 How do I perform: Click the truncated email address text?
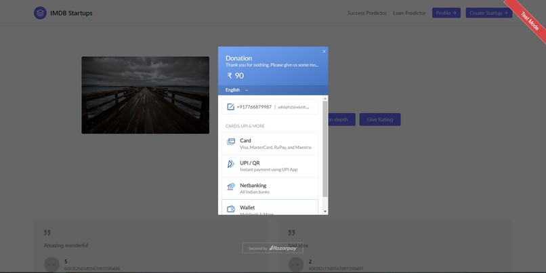click(293, 107)
